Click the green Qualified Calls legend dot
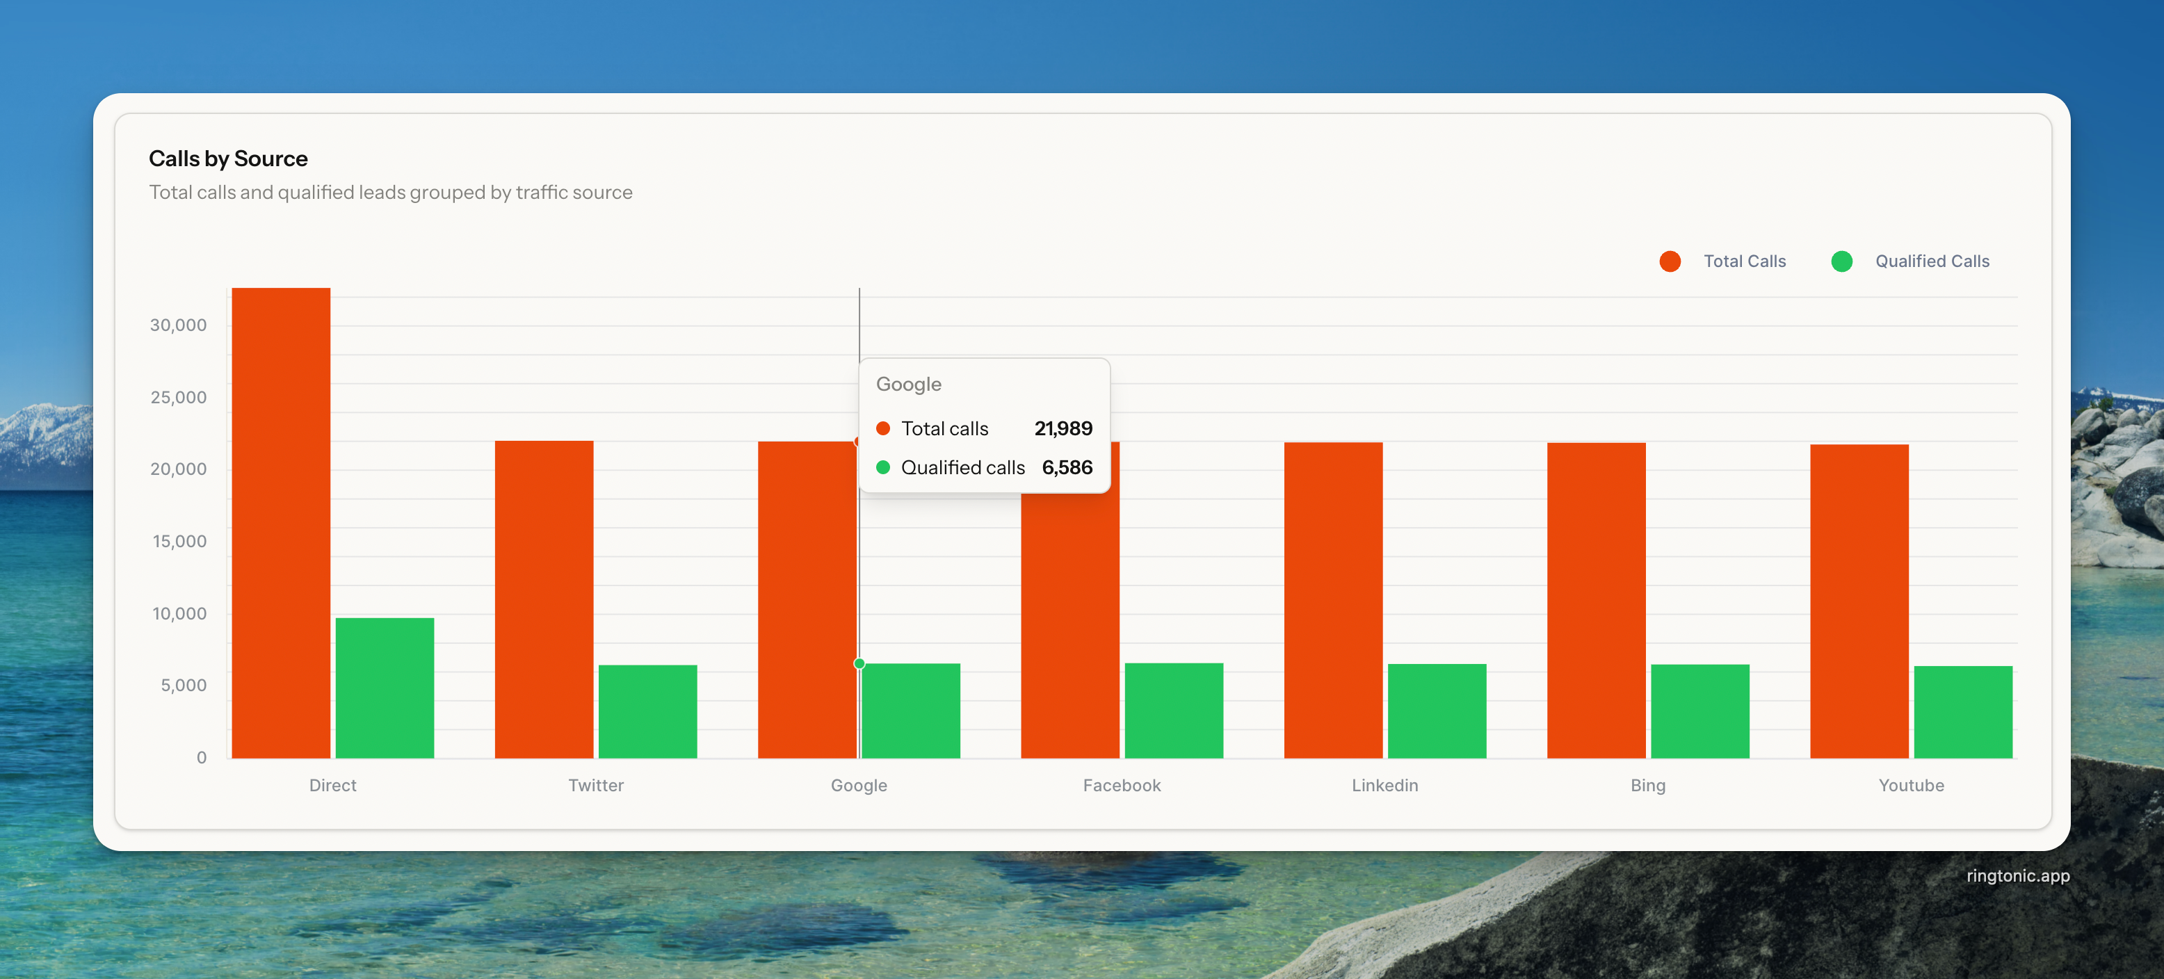 tap(1841, 261)
